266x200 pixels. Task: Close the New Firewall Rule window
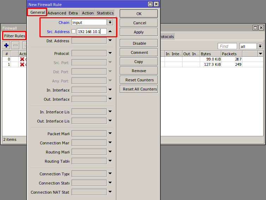pyautogui.click(x=156, y=4)
